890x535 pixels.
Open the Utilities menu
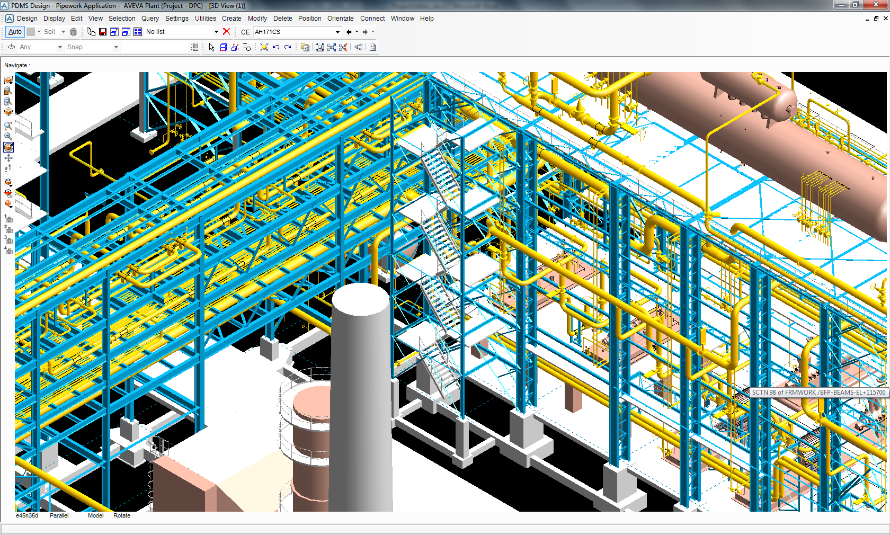[205, 18]
